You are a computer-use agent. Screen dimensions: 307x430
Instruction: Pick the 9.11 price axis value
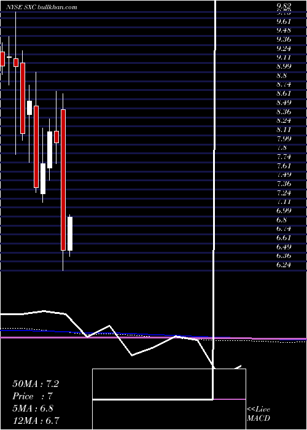pyautogui.click(x=284, y=57)
